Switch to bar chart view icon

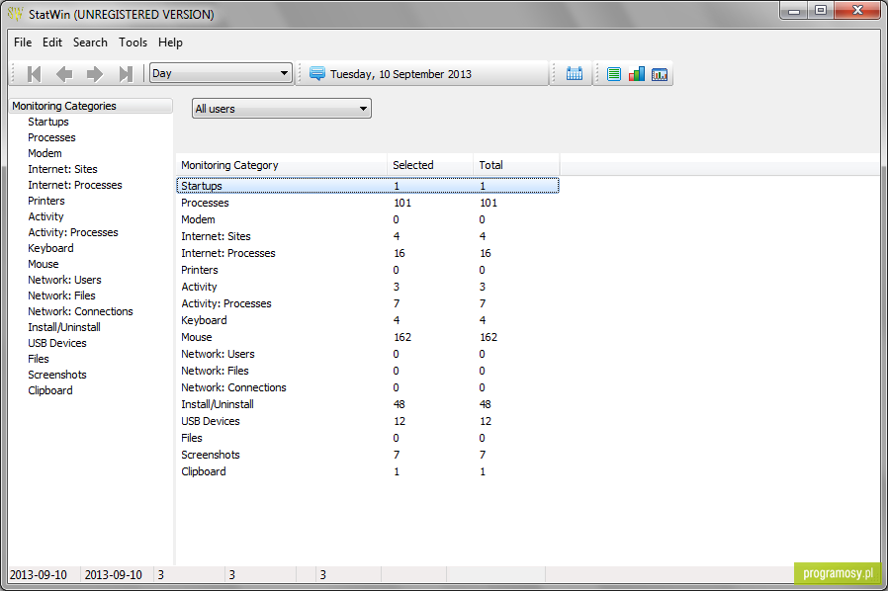coord(637,73)
